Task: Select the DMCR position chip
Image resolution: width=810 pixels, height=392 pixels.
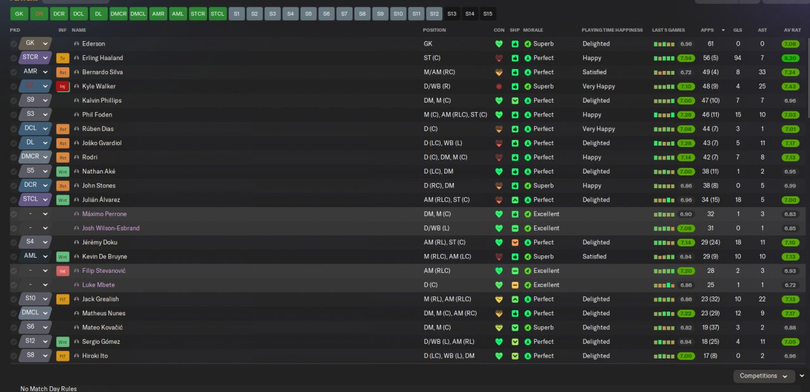Action: (x=118, y=13)
